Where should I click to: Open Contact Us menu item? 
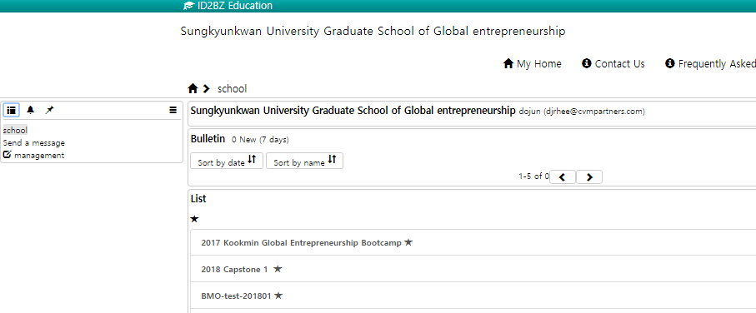[613, 63]
